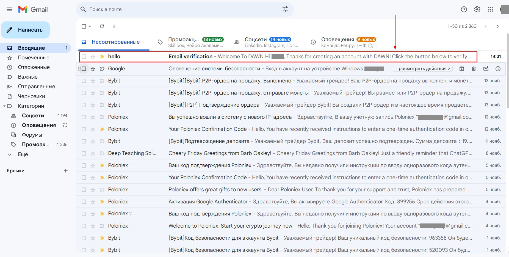
Task: Click Просмотреть действия button
Action: click(x=423, y=69)
